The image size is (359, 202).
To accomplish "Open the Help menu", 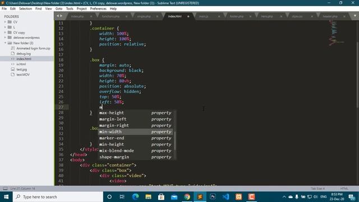I will coord(113,9).
